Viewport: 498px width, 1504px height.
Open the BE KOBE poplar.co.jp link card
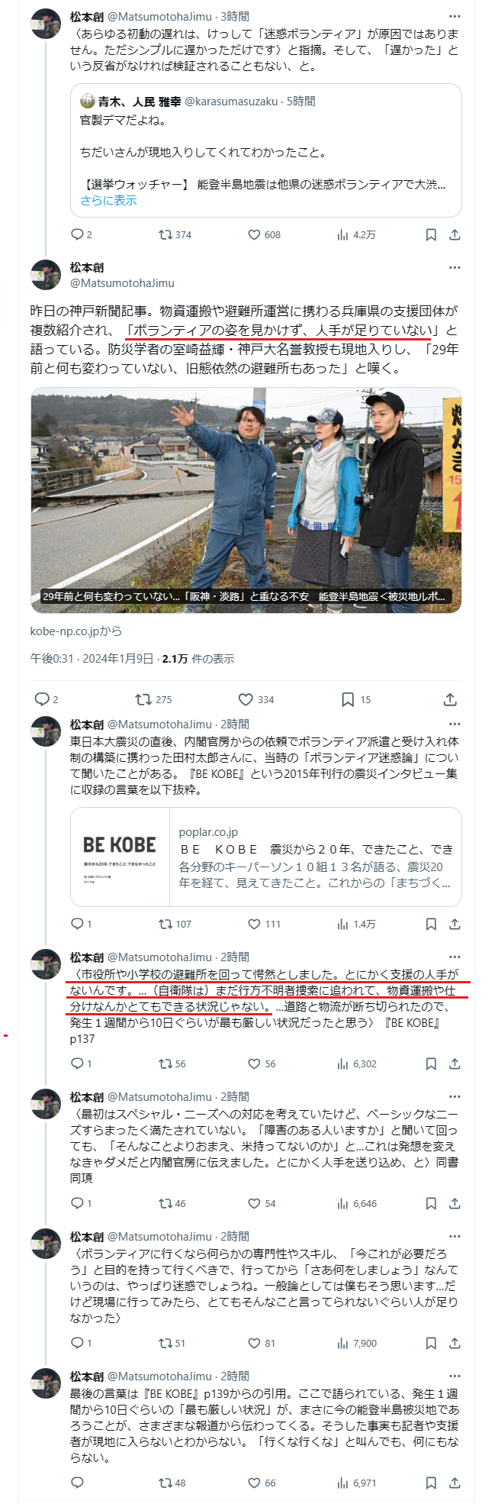[265, 857]
